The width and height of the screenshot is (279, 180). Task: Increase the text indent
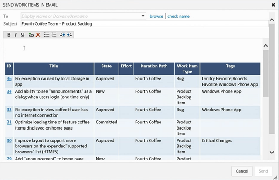(69, 35)
